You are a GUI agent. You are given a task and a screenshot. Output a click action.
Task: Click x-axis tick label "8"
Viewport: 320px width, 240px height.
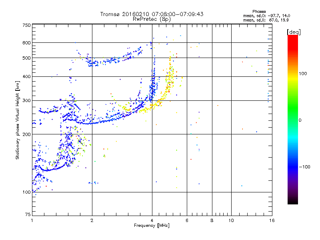click(212, 220)
